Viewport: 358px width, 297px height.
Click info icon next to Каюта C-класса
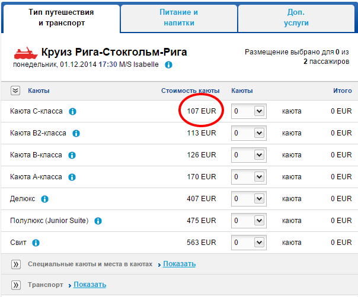tap(73, 111)
